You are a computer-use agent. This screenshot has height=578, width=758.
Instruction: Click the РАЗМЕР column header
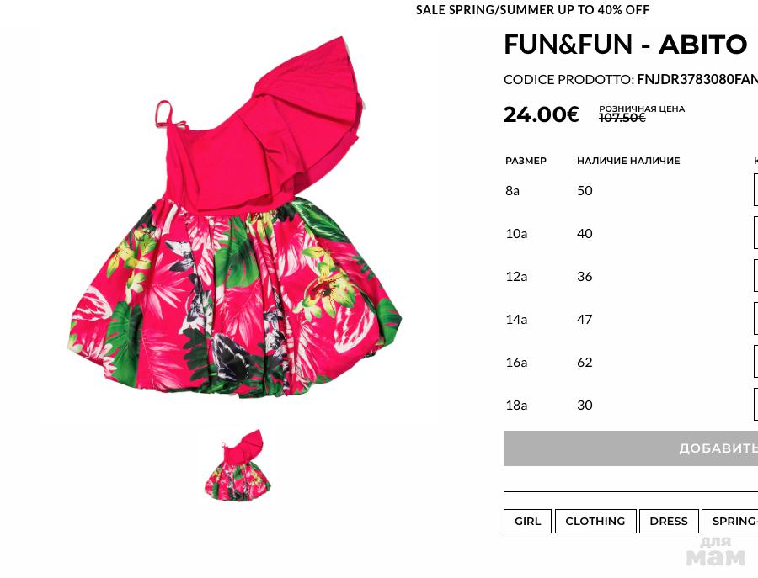[526, 161]
